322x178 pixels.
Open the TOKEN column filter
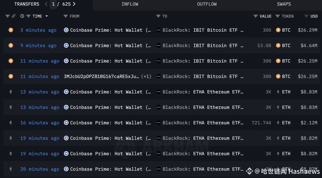point(278,16)
